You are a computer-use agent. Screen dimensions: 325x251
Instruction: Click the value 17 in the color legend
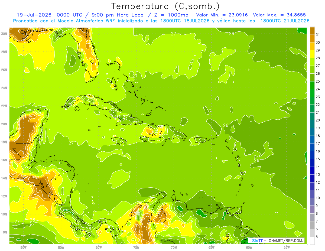point(318,144)
